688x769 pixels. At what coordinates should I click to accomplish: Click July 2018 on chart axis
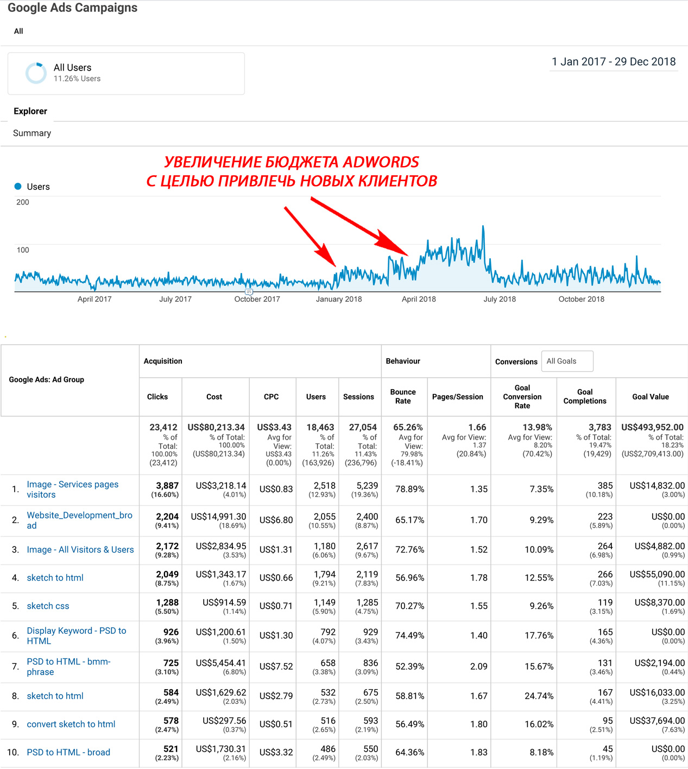(x=500, y=299)
